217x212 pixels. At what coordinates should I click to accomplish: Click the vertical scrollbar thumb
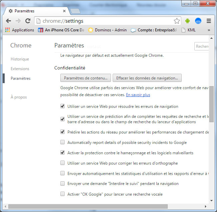(x=211, y=104)
